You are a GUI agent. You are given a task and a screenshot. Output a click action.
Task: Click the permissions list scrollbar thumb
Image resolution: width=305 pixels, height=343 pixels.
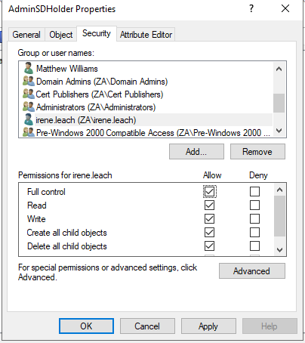(279, 216)
